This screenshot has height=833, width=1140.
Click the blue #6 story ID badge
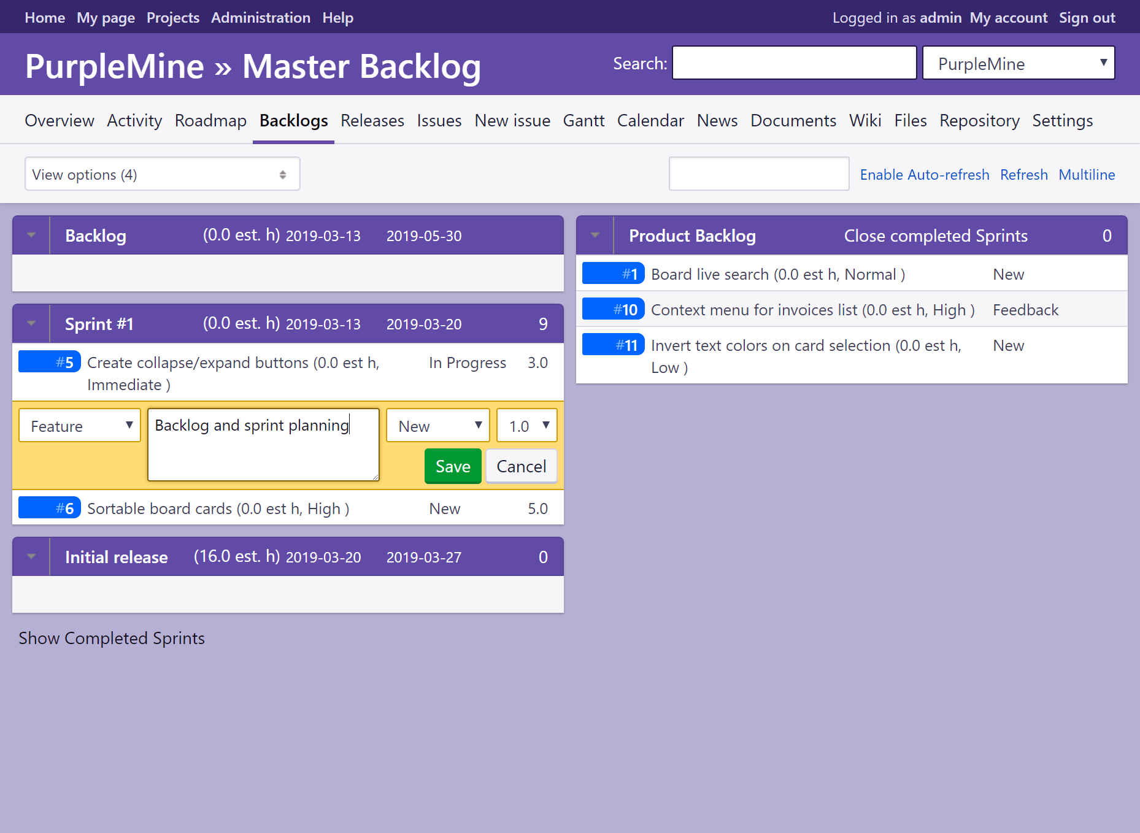[49, 509]
